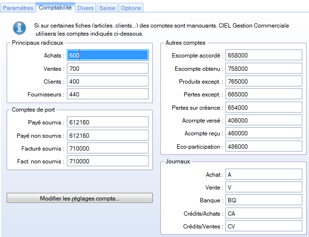The height and width of the screenshot is (237, 309).
Task: Open the Divers tab
Action: [x=85, y=8]
